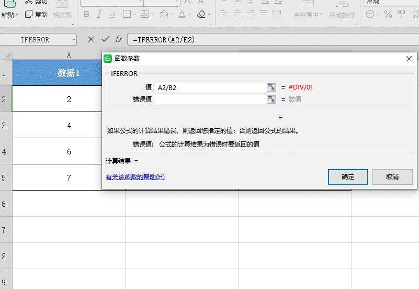The image size is (419, 289).
Task: Click the eraser clear format icon
Action: 202,14
